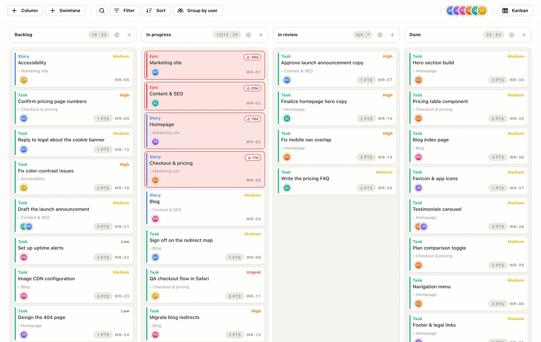Viewport: 541px width, 342px height.
Task: Open Plan comparison toggle task
Action: (468, 254)
